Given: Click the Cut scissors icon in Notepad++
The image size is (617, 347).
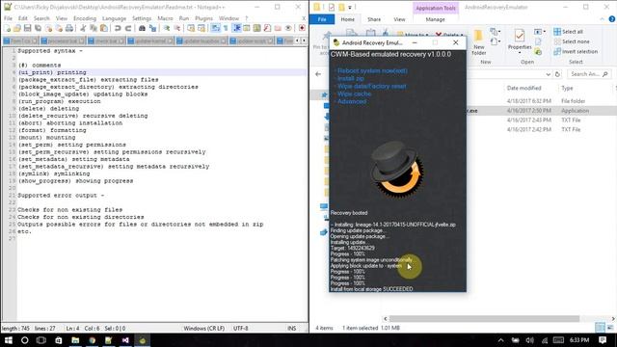Looking at the screenshot, I should 83,28.
